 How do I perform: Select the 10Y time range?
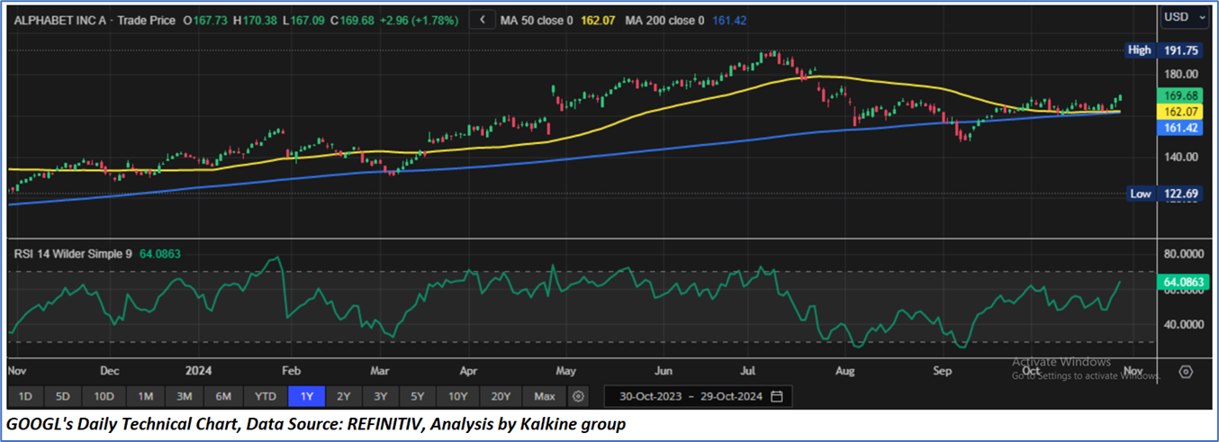coord(459,396)
